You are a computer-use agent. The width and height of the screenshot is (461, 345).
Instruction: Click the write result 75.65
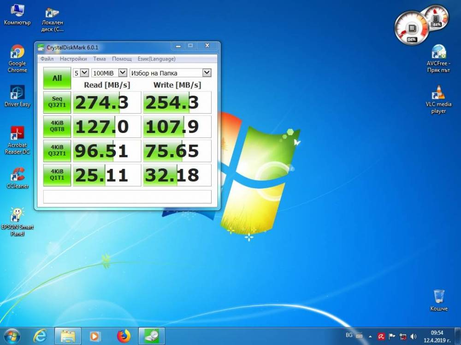pos(177,151)
